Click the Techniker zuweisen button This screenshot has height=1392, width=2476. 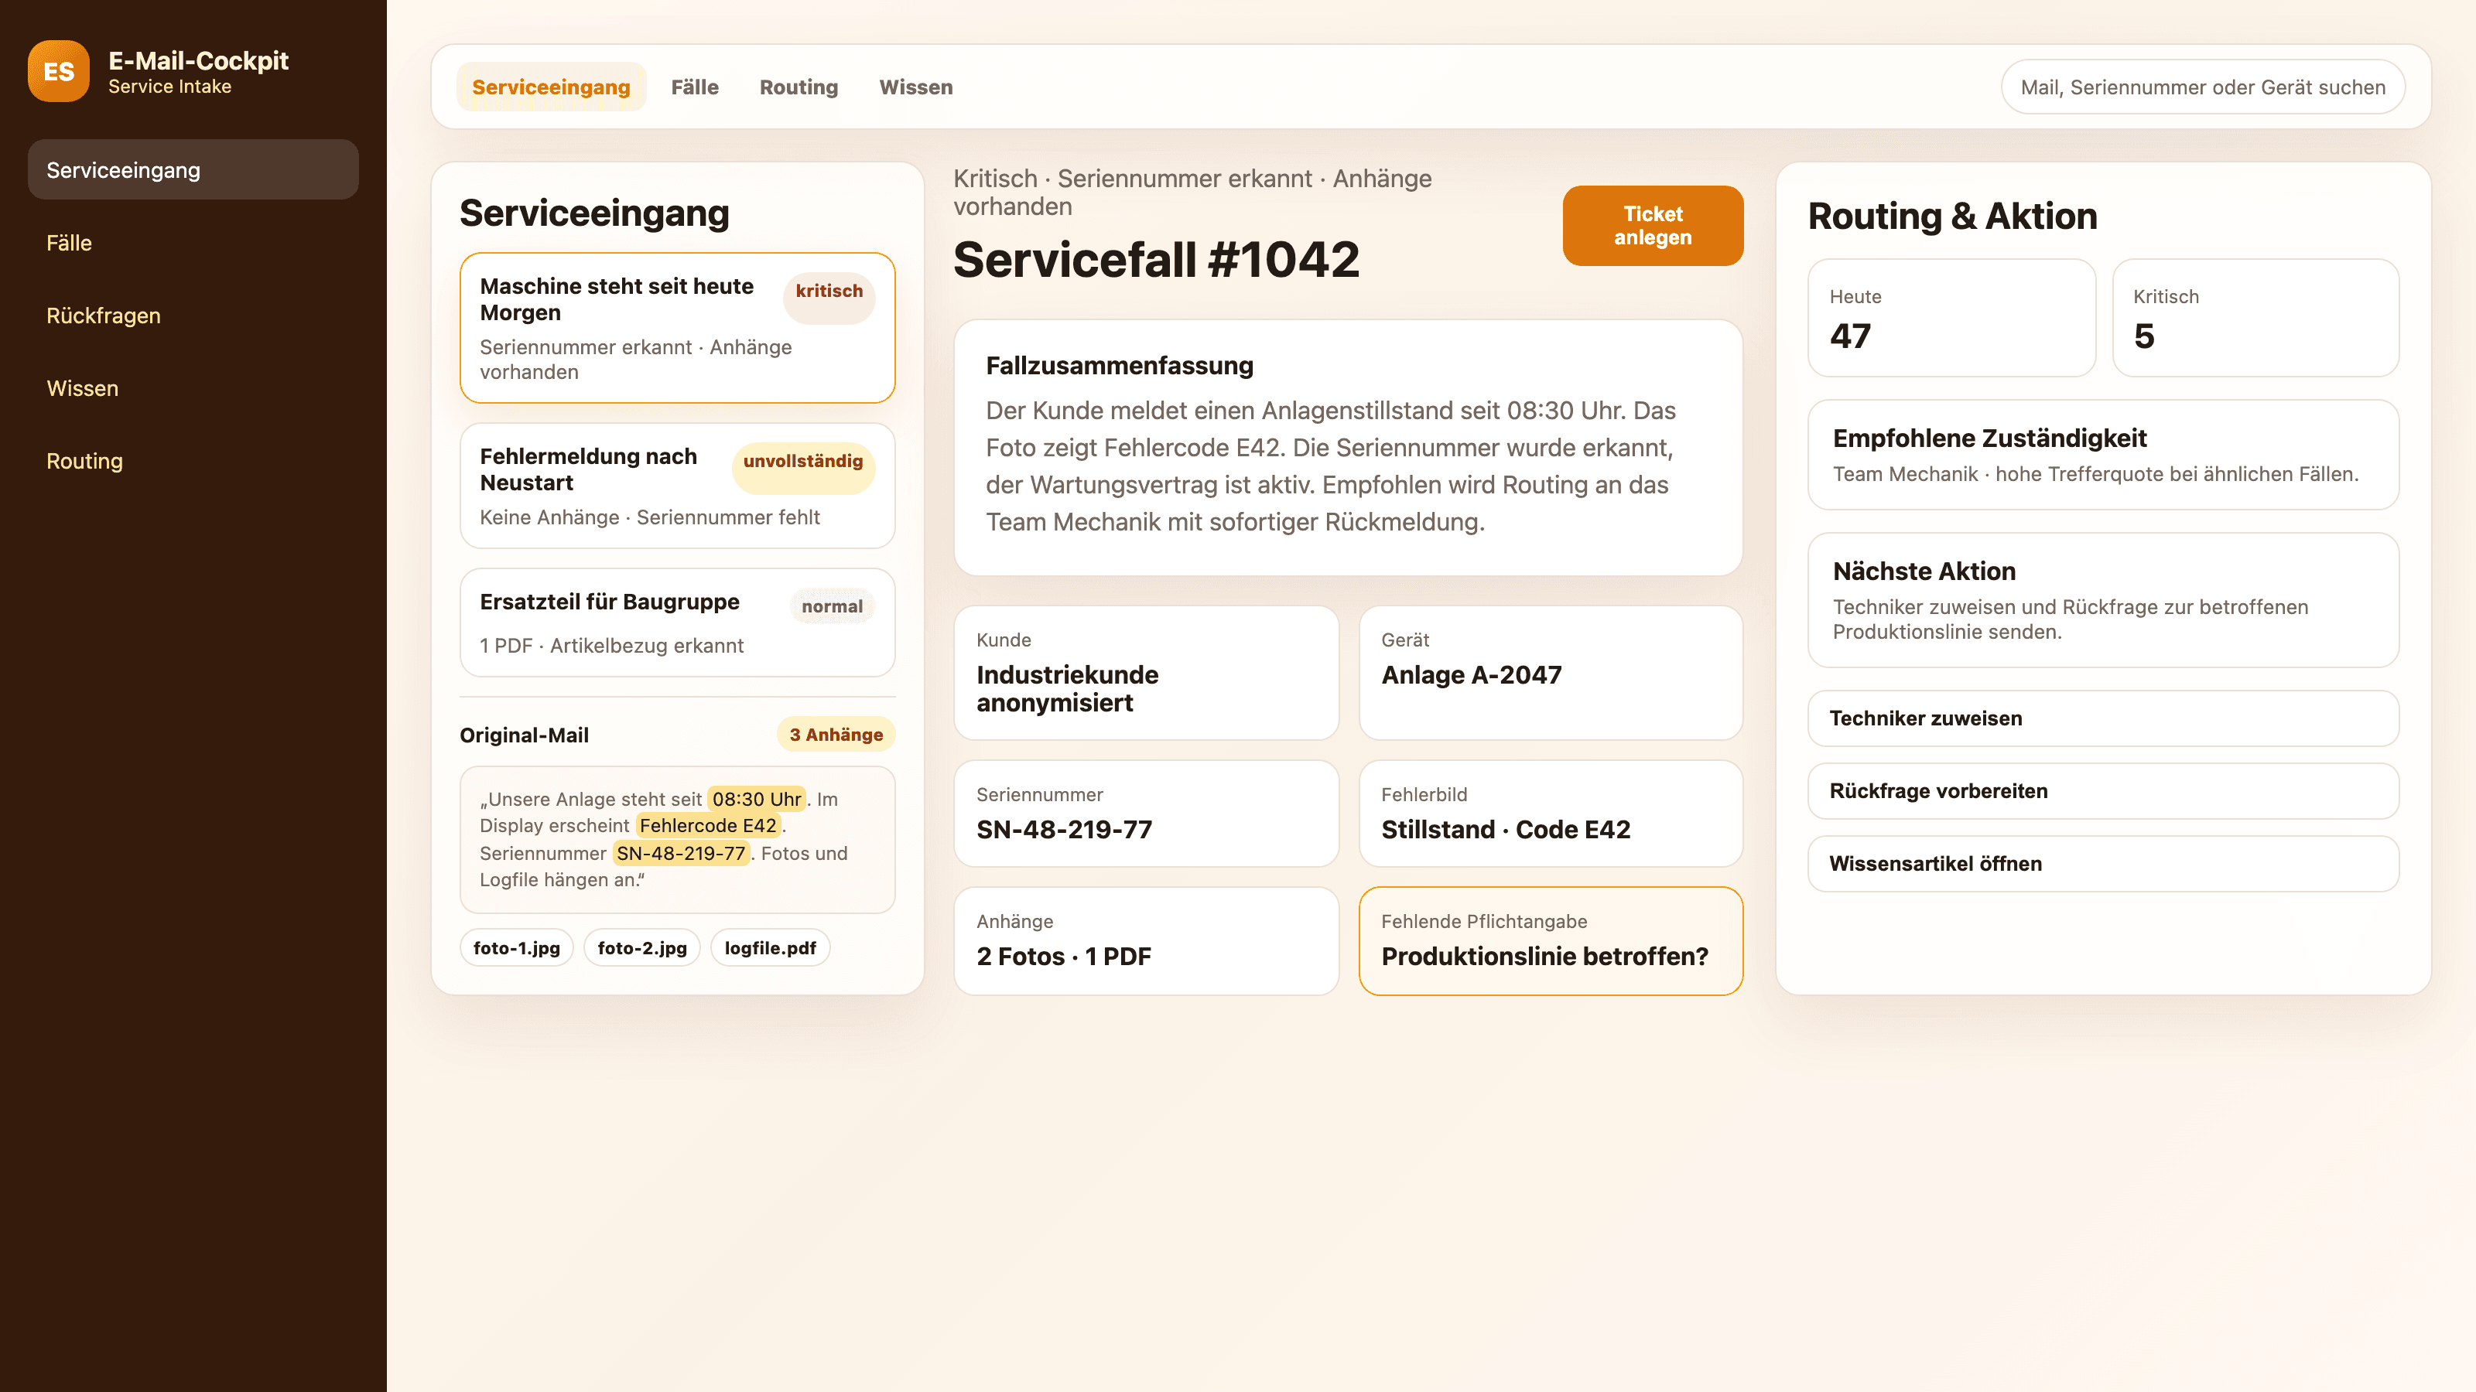[2103, 718]
